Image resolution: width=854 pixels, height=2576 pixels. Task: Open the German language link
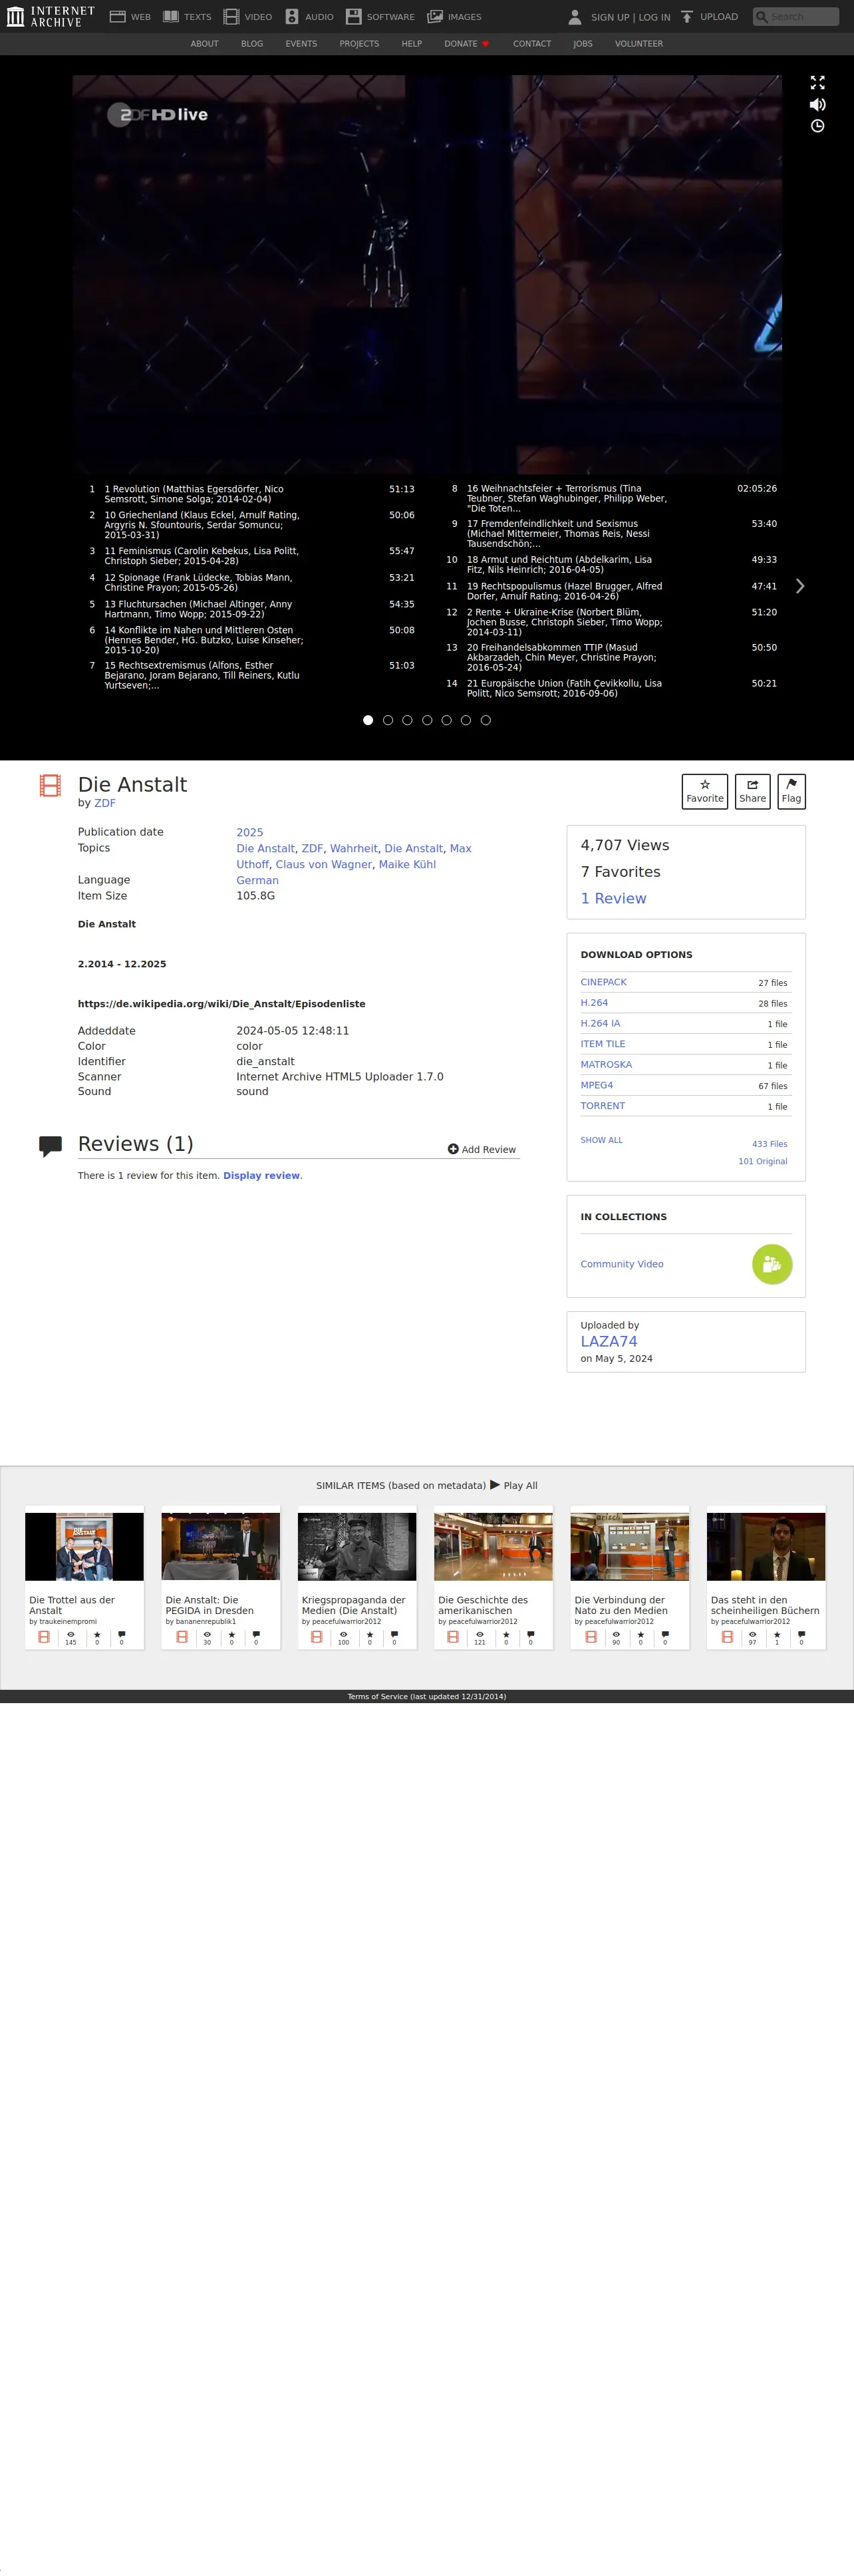point(257,881)
